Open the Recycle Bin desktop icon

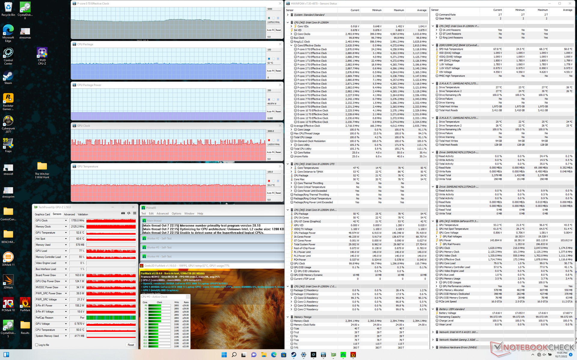pos(8,9)
